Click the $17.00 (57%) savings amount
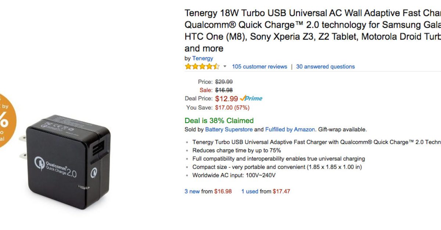This screenshot has height=230, width=441. click(232, 108)
